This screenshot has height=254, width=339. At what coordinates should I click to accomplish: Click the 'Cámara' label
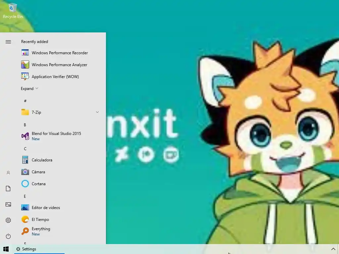coord(38,172)
